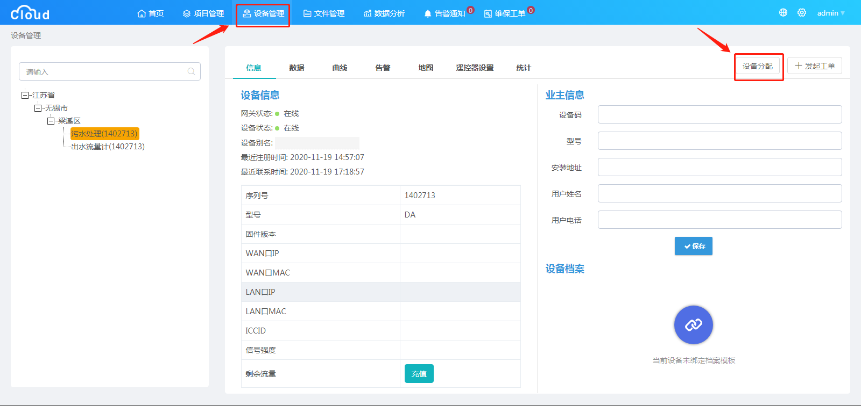Image resolution: width=861 pixels, height=406 pixels.
Task: Switch to the 遥控器设置 tab
Action: (x=475, y=68)
